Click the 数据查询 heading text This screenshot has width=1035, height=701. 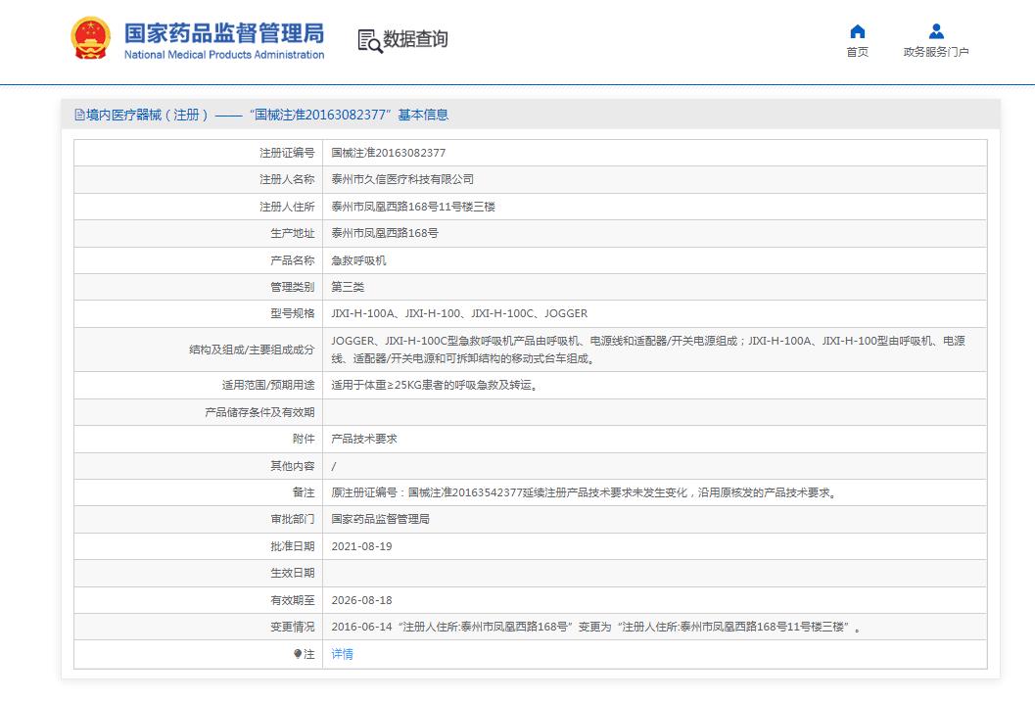pos(415,39)
